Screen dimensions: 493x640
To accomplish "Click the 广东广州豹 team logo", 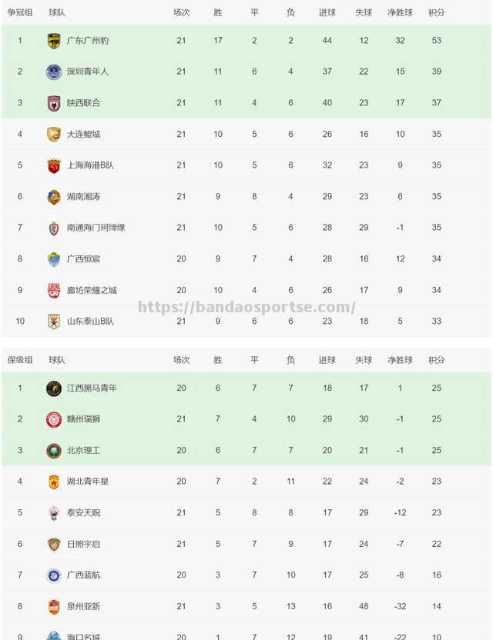I will click(x=54, y=41).
